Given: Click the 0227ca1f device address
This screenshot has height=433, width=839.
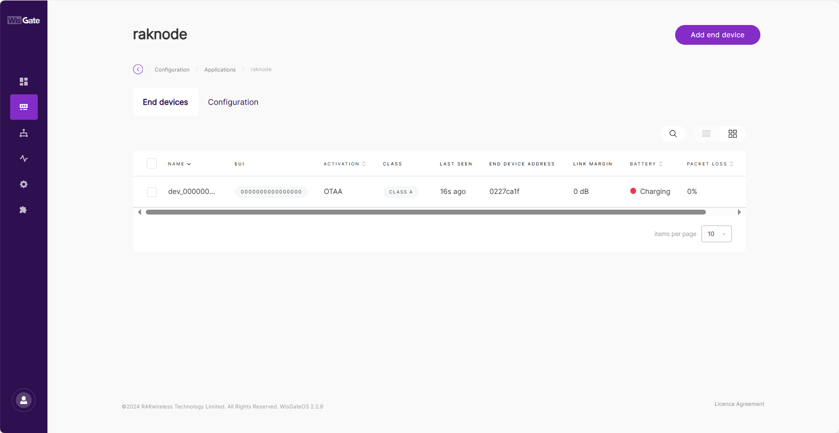Looking at the screenshot, I should (x=504, y=191).
